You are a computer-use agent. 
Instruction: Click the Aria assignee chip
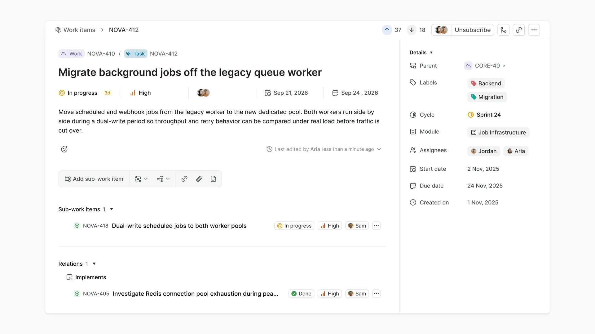516,151
